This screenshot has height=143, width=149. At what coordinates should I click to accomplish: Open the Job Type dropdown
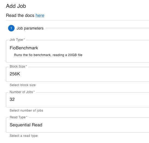[77, 51]
